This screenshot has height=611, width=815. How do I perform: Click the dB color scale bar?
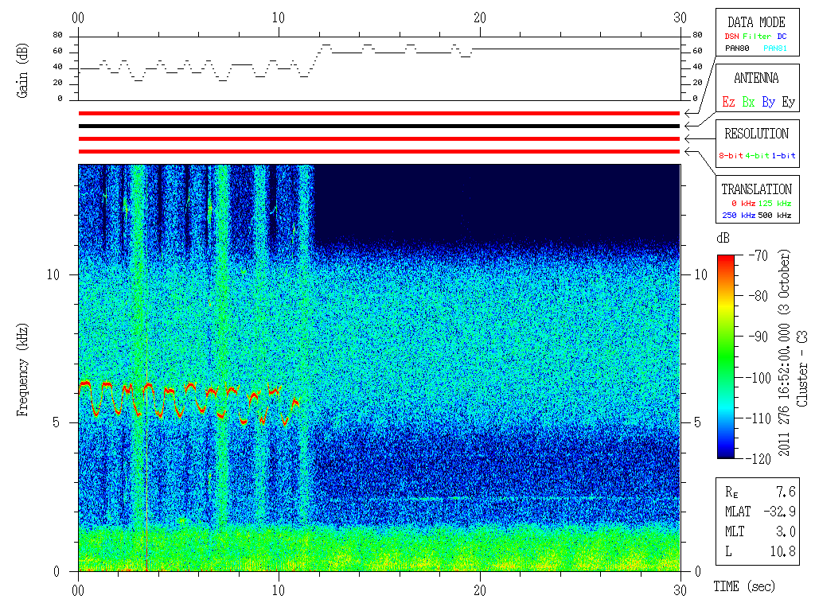[x=726, y=356]
